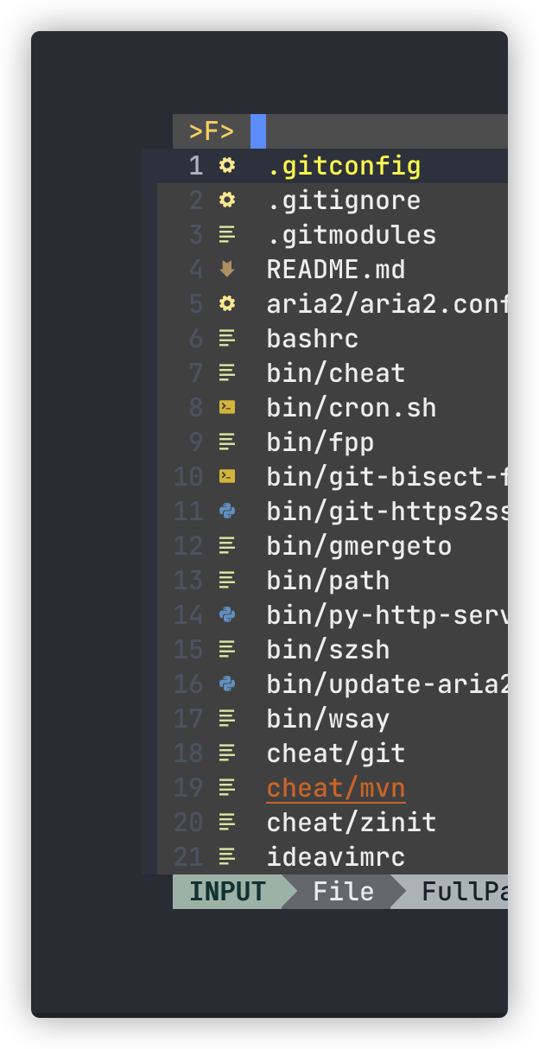The height and width of the screenshot is (1049, 539).
Task: Click the gear icon beside .gitconfig
Action: [226, 166]
